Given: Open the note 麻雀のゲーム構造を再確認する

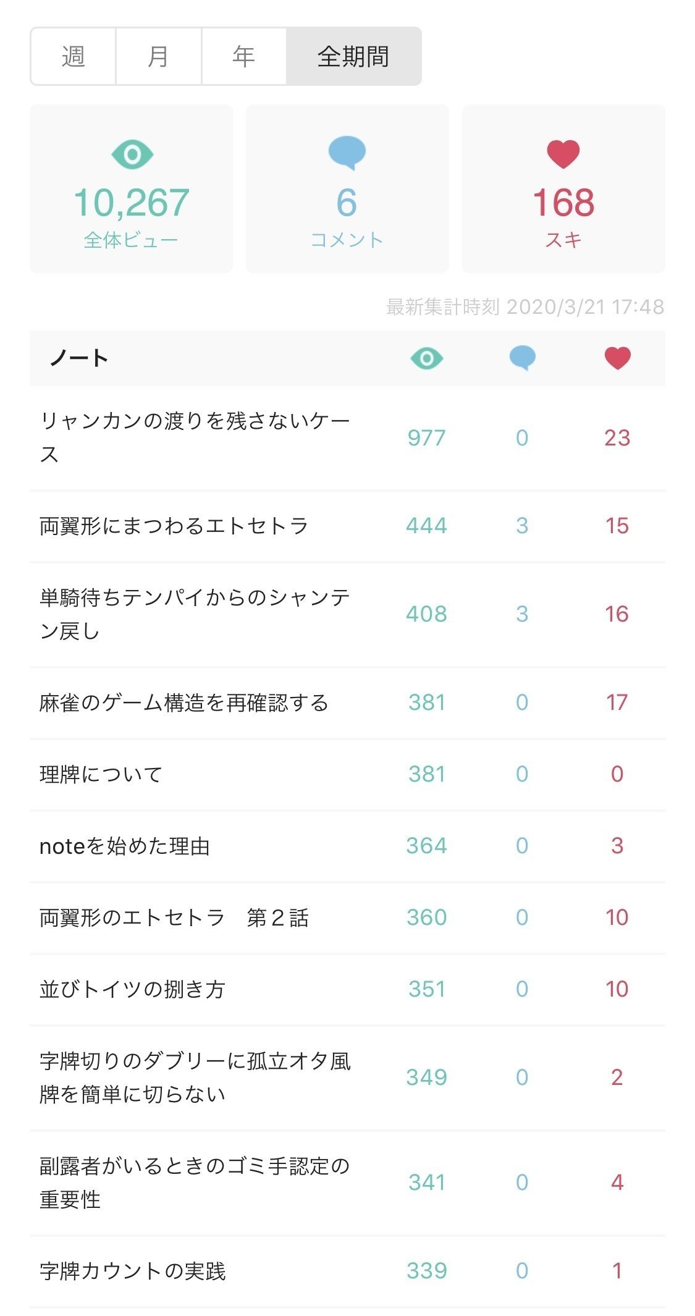Looking at the screenshot, I should coord(183,702).
